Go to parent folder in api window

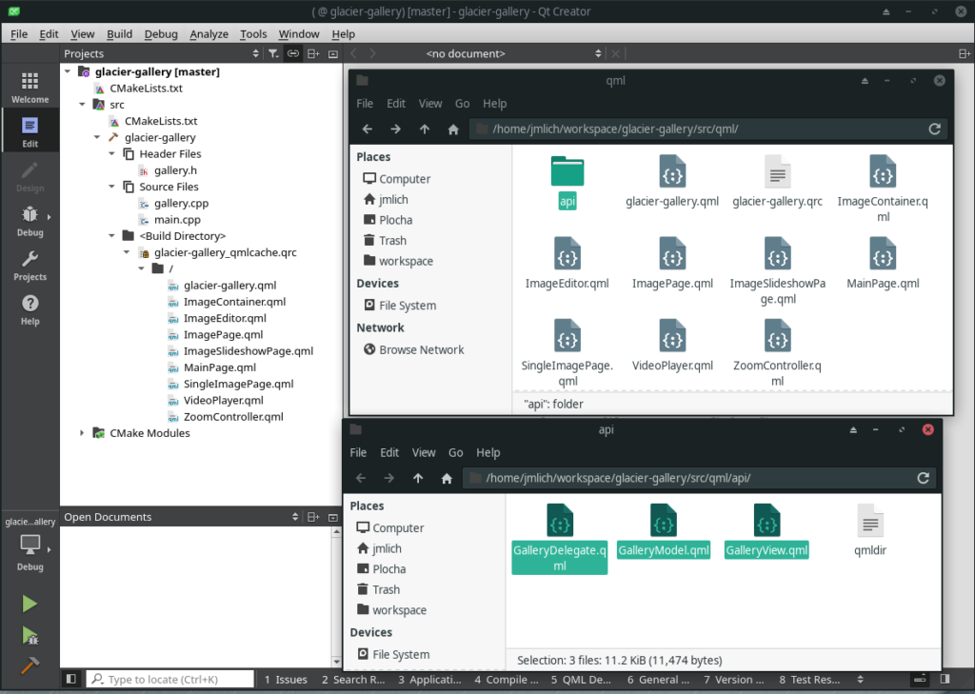418,478
